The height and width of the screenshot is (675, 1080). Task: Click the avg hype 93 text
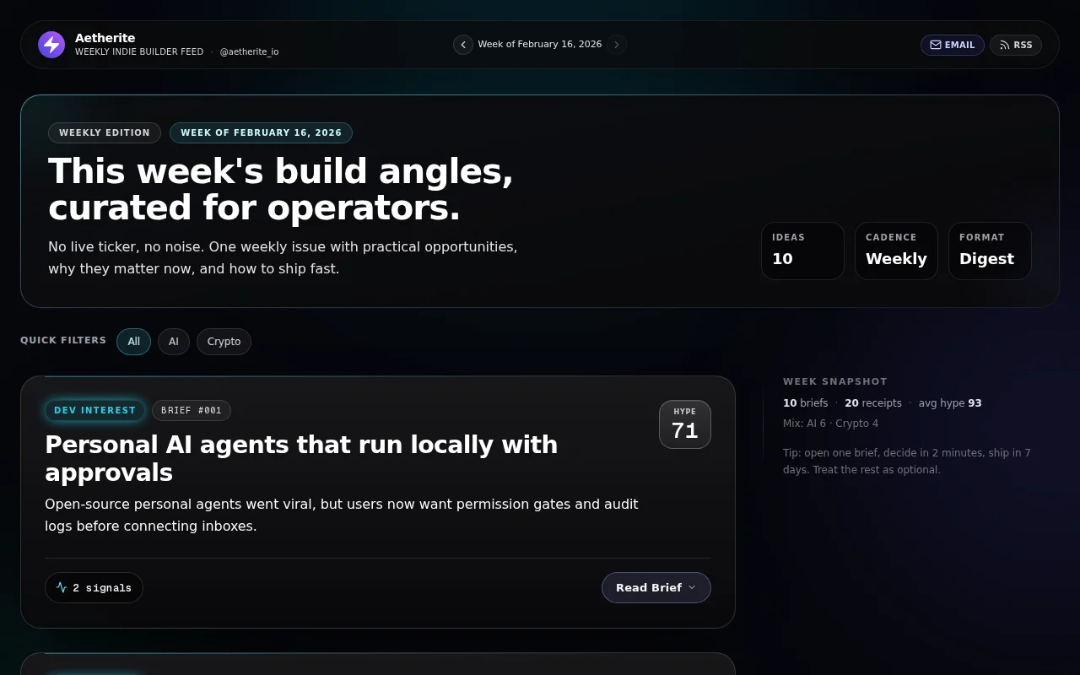[x=950, y=403]
